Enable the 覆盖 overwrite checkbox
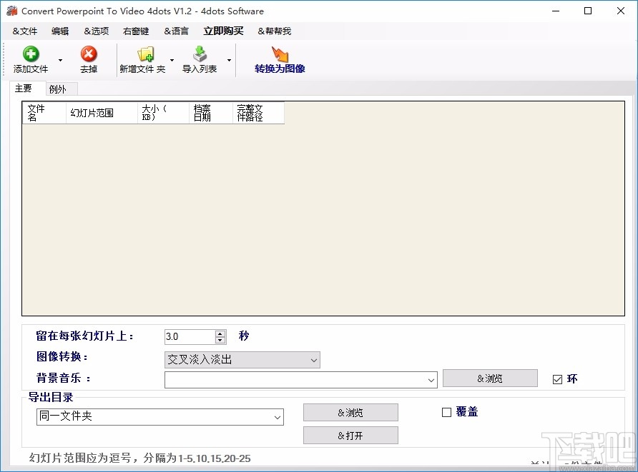Viewport: 638px width, 472px height. coord(446,412)
